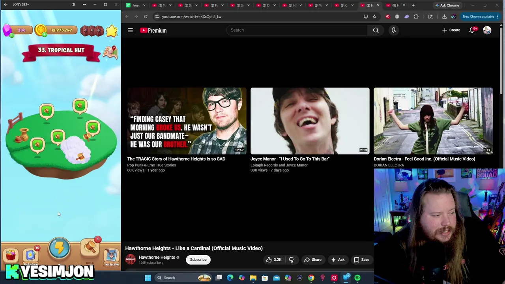Click the install app icon in address bar

(366, 17)
